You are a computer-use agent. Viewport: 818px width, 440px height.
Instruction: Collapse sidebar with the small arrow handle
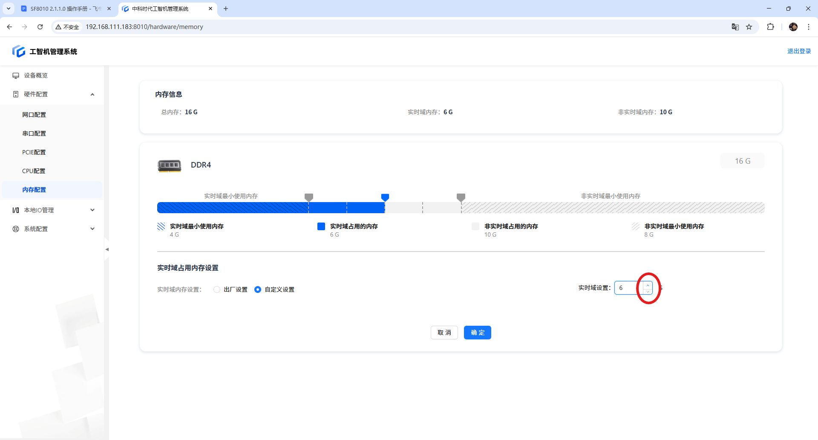(107, 249)
